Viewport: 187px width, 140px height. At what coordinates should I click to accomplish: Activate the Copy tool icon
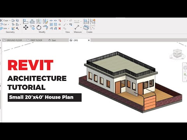[32, 27]
